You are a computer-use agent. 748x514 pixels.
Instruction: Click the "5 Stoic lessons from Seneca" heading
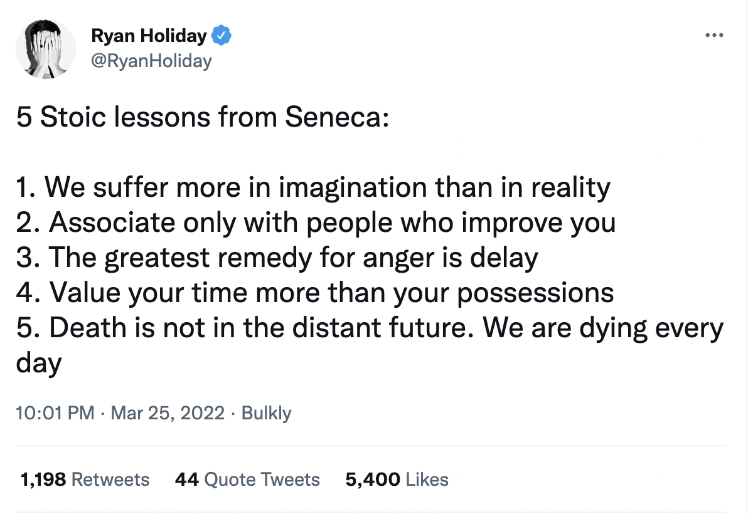202,118
